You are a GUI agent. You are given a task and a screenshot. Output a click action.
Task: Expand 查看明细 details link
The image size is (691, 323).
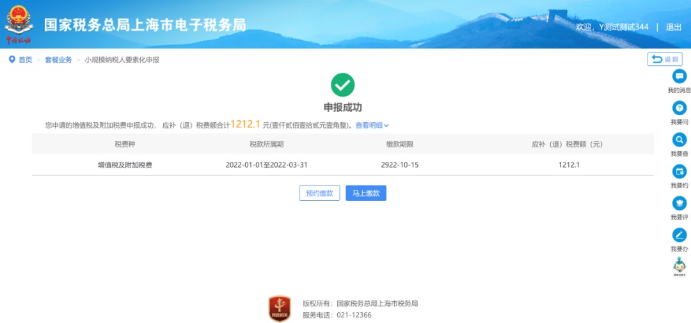coord(372,125)
